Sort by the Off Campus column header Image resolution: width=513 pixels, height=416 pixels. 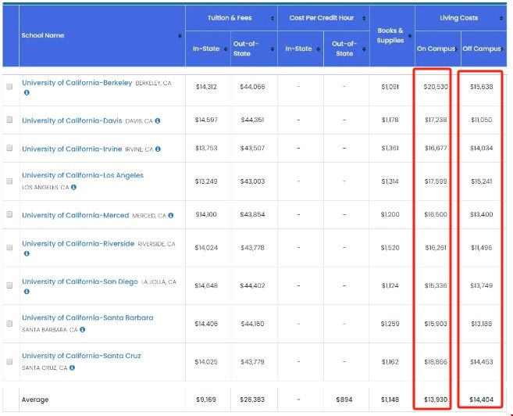(x=483, y=49)
